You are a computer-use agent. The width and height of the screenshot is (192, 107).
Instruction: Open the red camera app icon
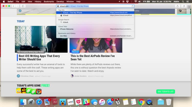tap(39, 91)
